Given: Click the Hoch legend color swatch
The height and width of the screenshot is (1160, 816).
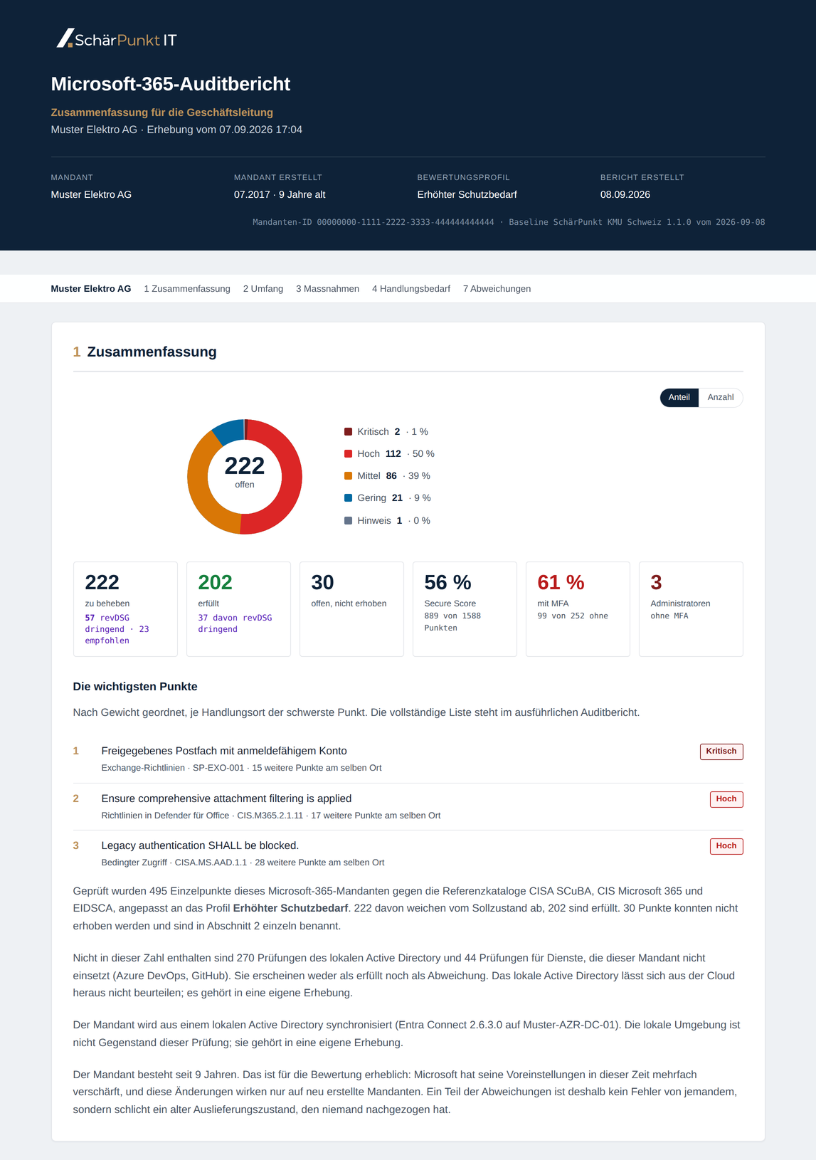Looking at the screenshot, I should click(348, 454).
